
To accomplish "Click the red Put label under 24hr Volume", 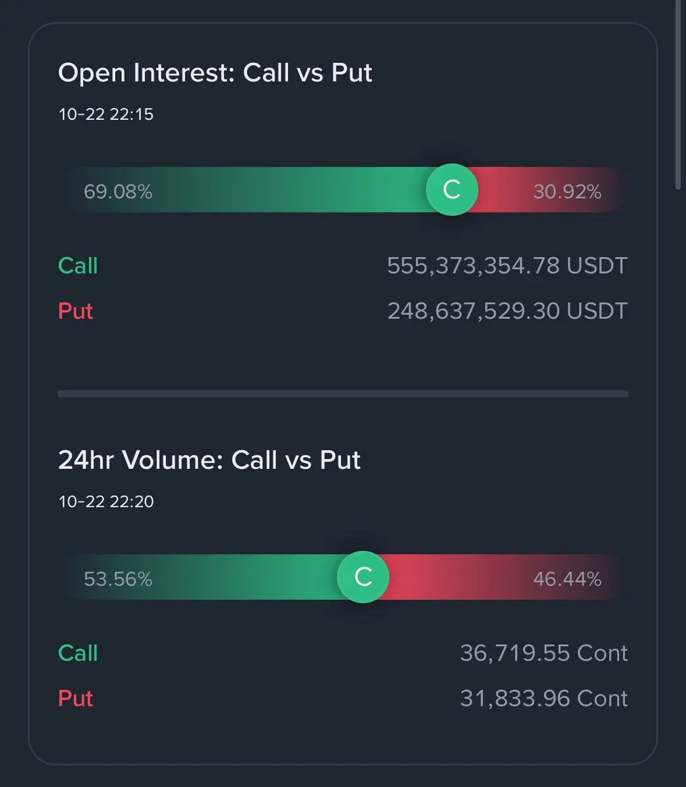I will [75, 698].
